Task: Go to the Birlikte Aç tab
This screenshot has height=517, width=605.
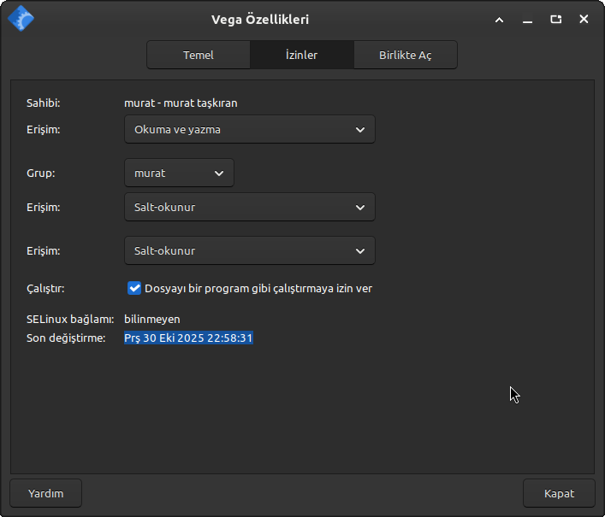Action: (x=405, y=55)
